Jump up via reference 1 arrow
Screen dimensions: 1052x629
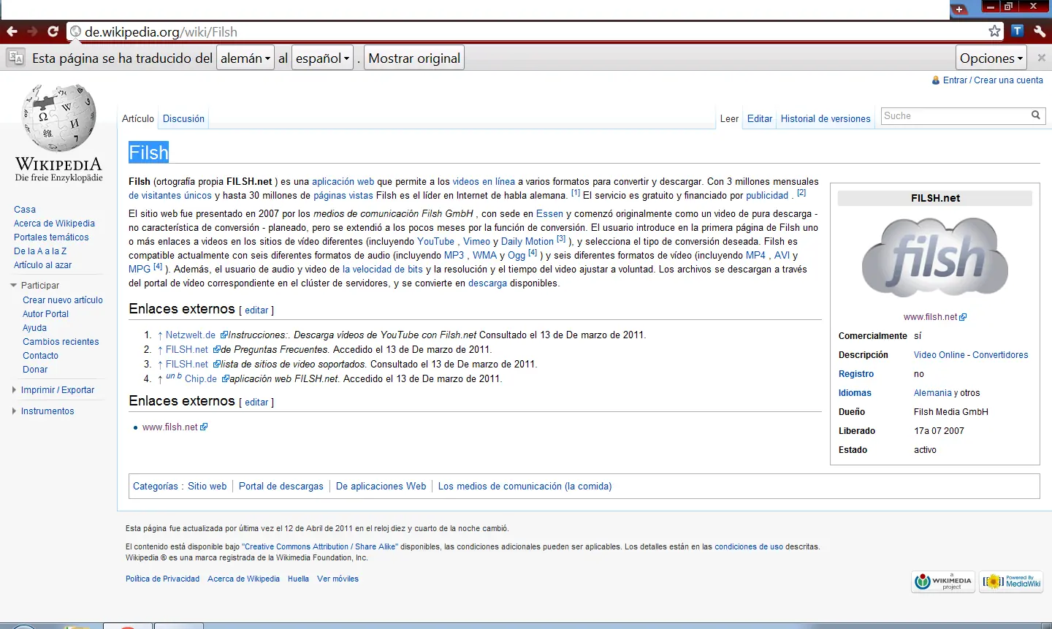pos(160,335)
